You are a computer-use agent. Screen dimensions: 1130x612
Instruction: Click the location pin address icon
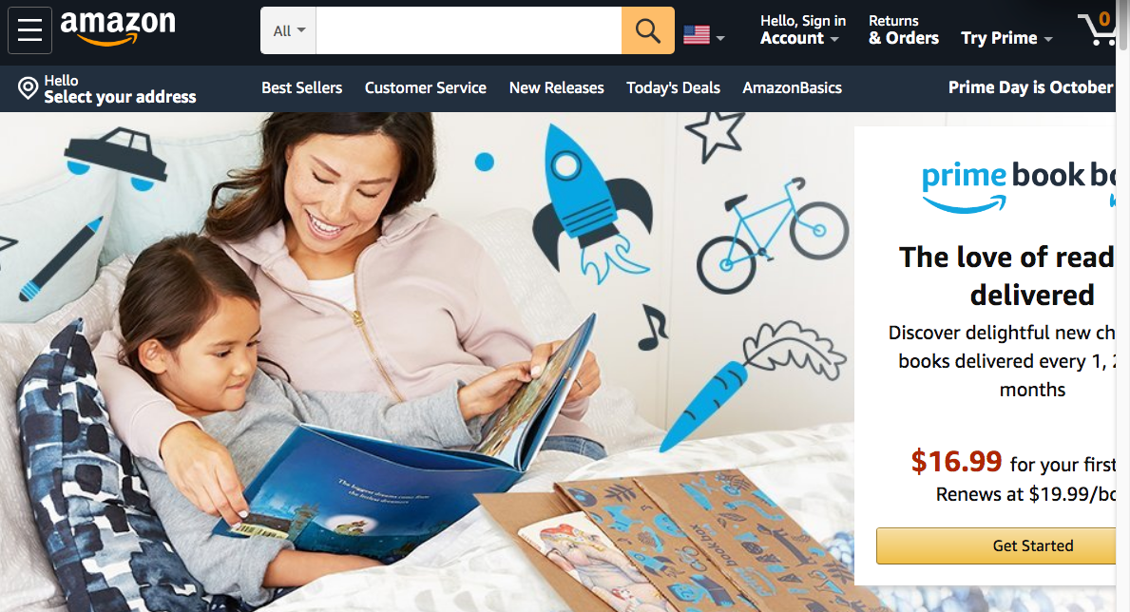(28, 88)
